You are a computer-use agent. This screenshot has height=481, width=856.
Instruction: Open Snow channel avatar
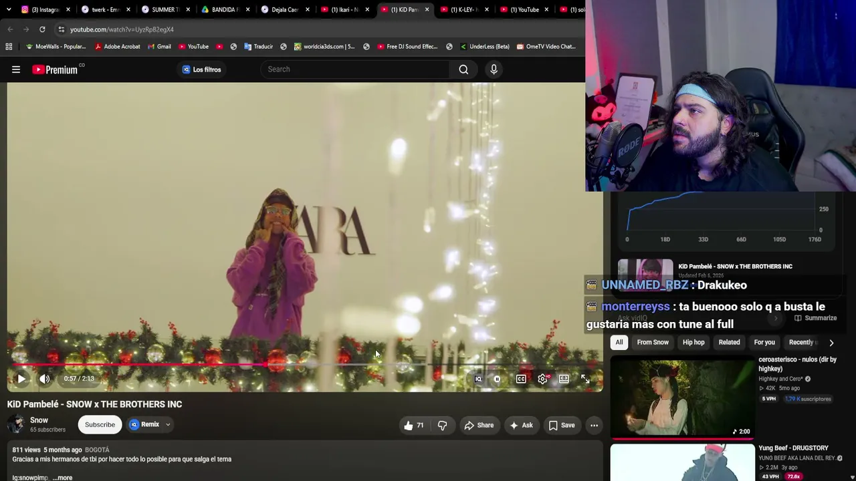pyautogui.click(x=16, y=424)
